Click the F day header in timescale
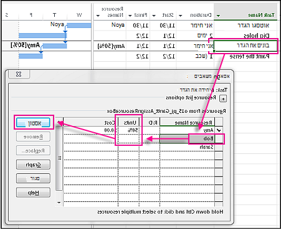 [31, 15]
